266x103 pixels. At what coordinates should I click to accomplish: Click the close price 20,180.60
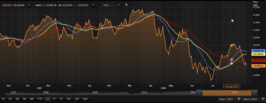coord(19,5)
